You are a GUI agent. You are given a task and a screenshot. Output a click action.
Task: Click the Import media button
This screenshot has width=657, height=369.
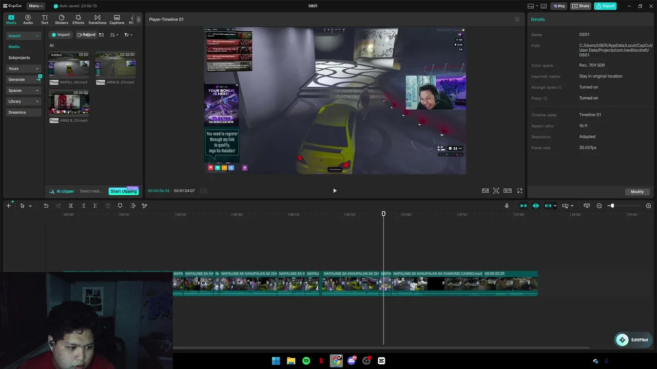tap(61, 35)
